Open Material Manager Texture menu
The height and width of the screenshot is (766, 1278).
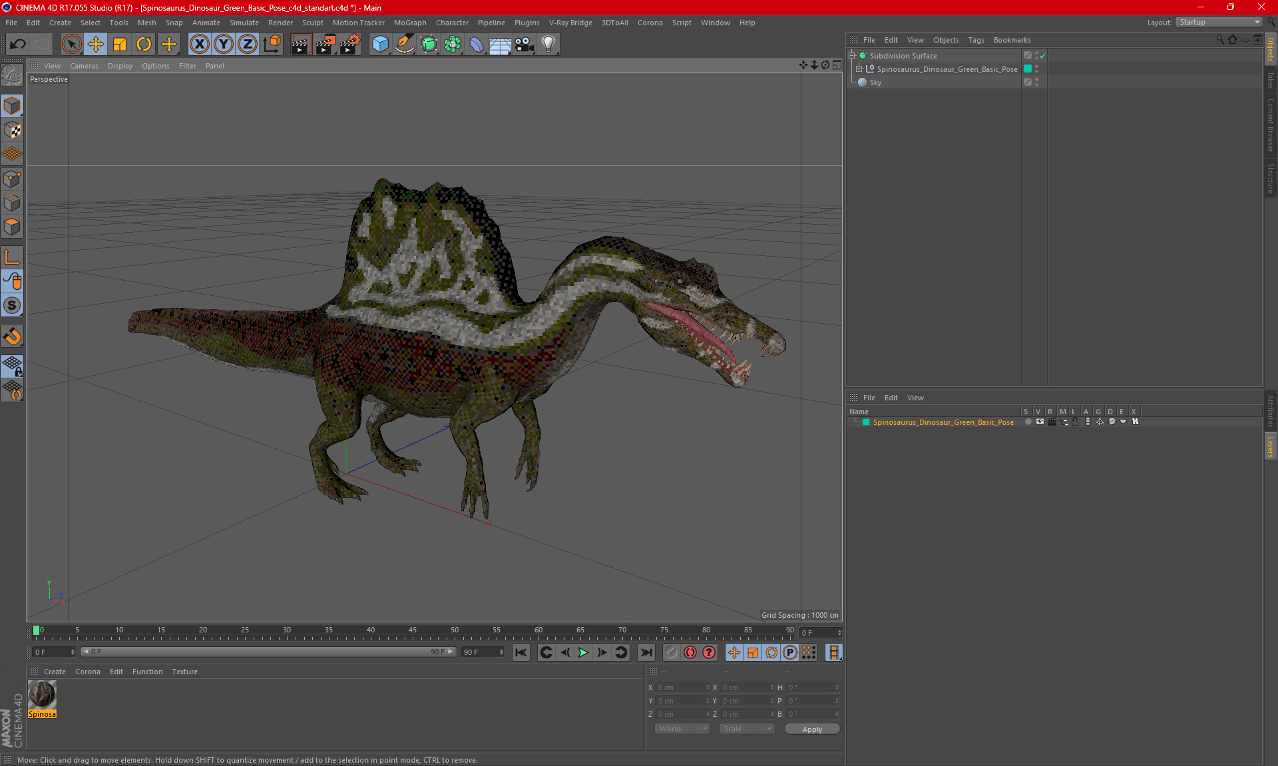coord(184,672)
